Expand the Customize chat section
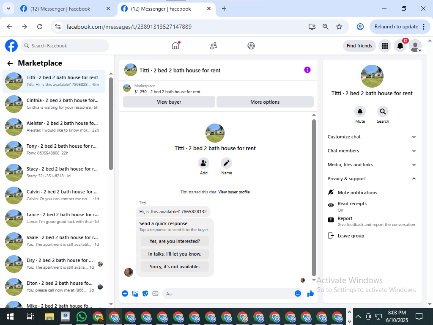 [x=372, y=137]
